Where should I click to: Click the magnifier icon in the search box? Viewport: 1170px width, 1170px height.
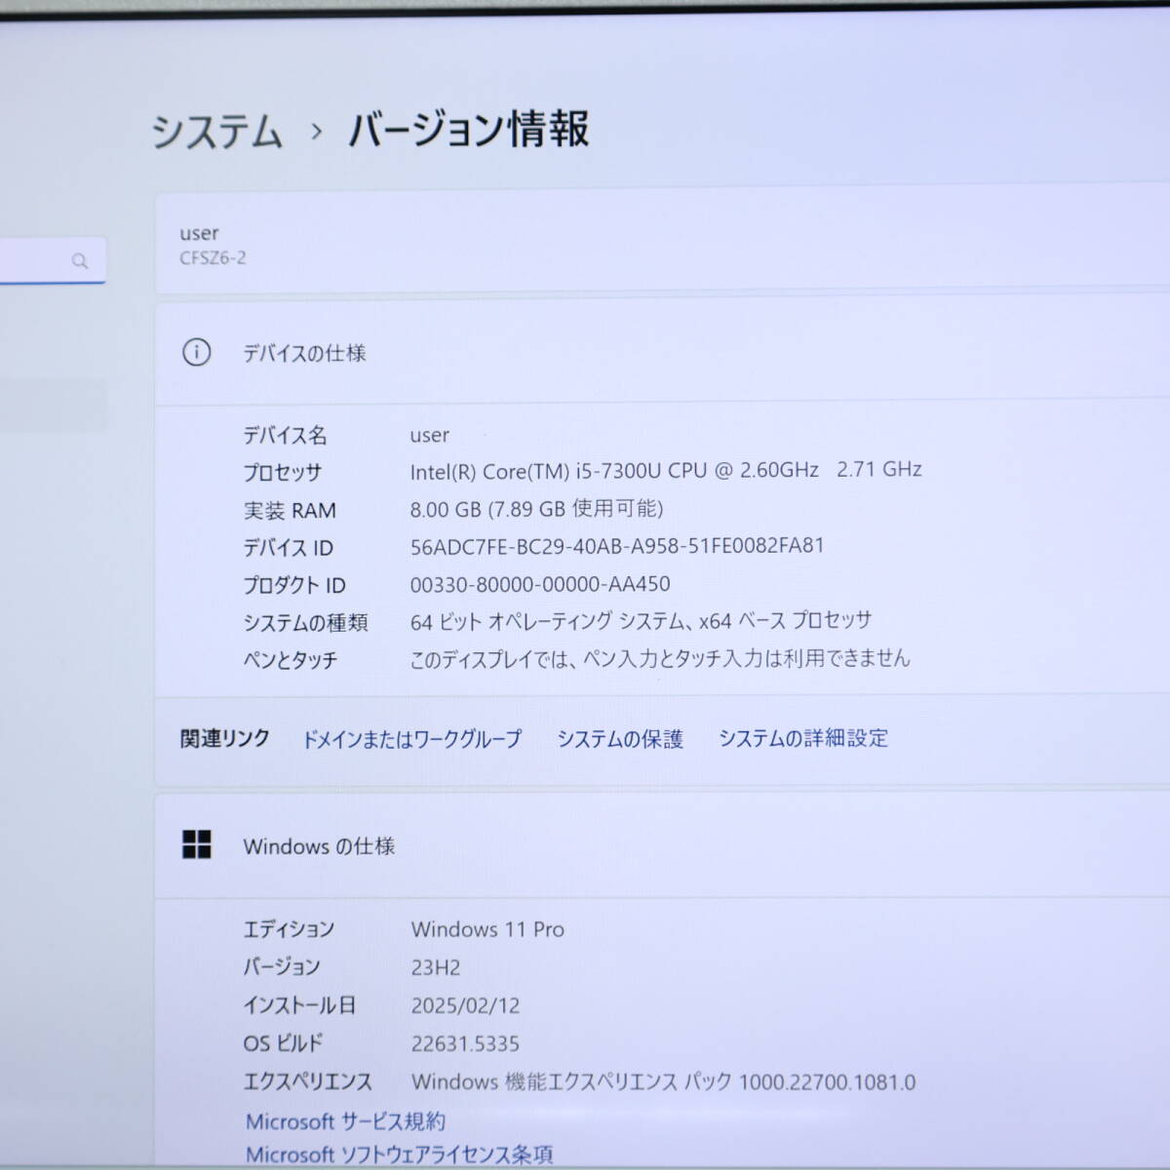coord(80,261)
